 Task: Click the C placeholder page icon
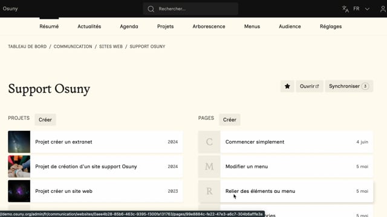point(209,142)
